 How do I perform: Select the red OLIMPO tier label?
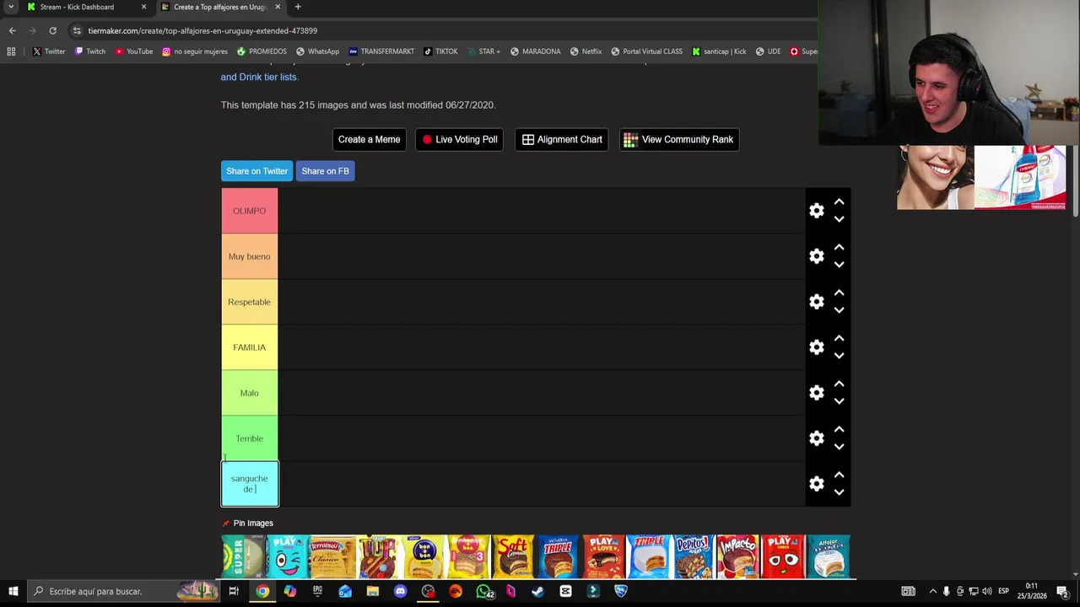[x=249, y=211]
